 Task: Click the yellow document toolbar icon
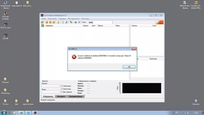pyautogui.click(x=58, y=22)
